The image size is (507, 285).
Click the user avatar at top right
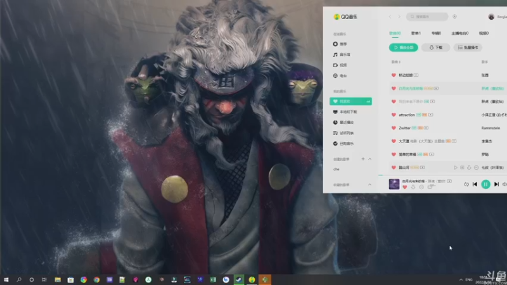pyautogui.click(x=491, y=17)
